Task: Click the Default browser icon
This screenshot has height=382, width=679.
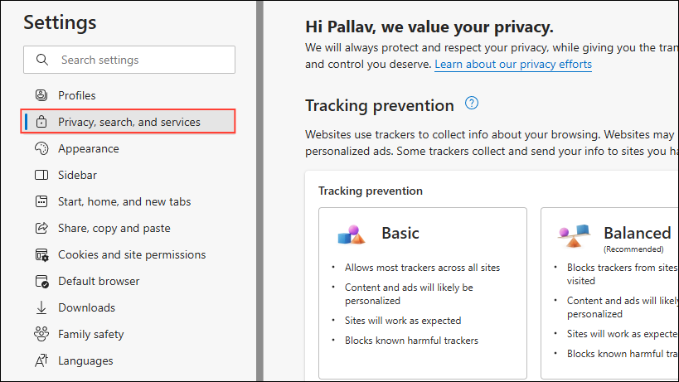Action: 41,281
